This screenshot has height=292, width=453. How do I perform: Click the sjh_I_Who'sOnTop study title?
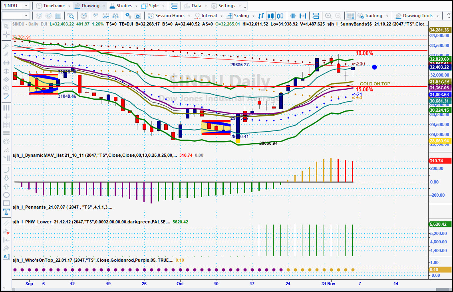coord(93,260)
